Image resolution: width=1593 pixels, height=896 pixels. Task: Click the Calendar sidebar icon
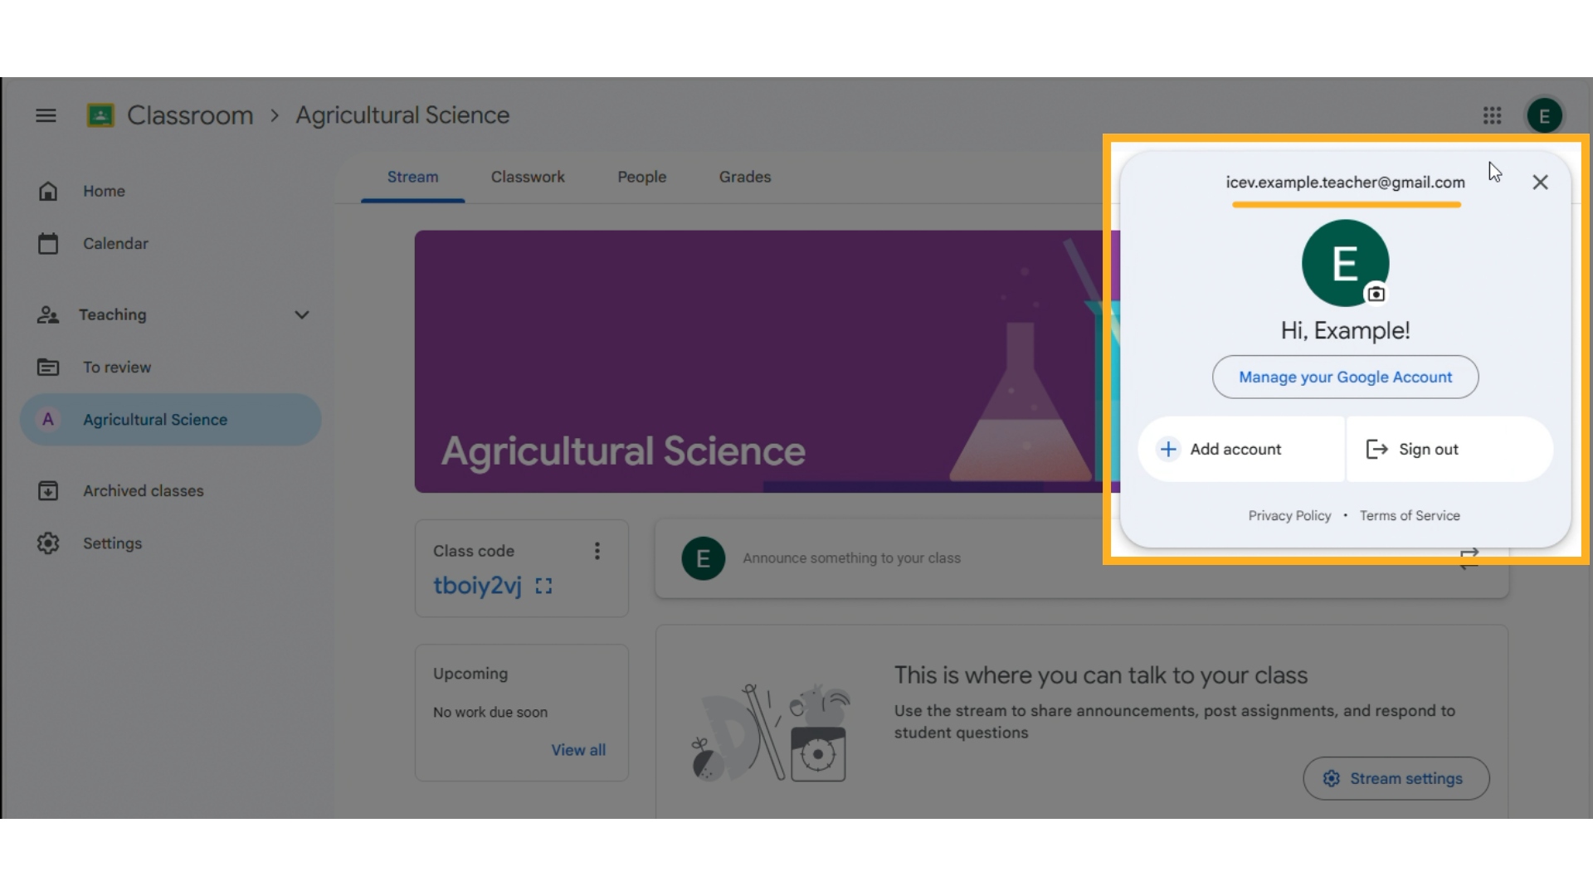(x=48, y=243)
